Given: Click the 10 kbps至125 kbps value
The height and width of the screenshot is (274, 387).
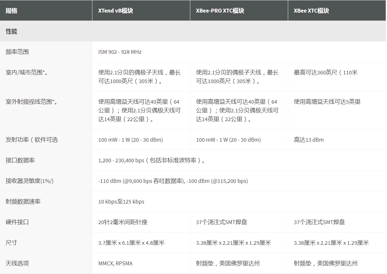Looking at the screenshot, I should (121, 202).
